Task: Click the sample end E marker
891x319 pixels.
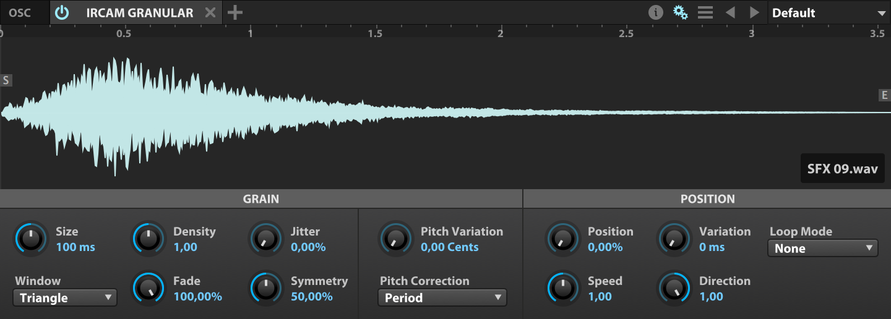Action: (x=884, y=95)
